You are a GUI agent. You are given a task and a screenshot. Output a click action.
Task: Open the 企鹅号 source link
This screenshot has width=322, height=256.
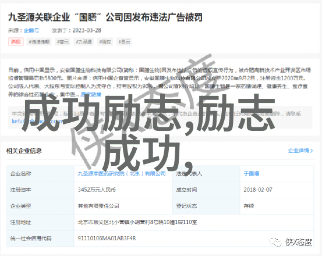(31, 30)
